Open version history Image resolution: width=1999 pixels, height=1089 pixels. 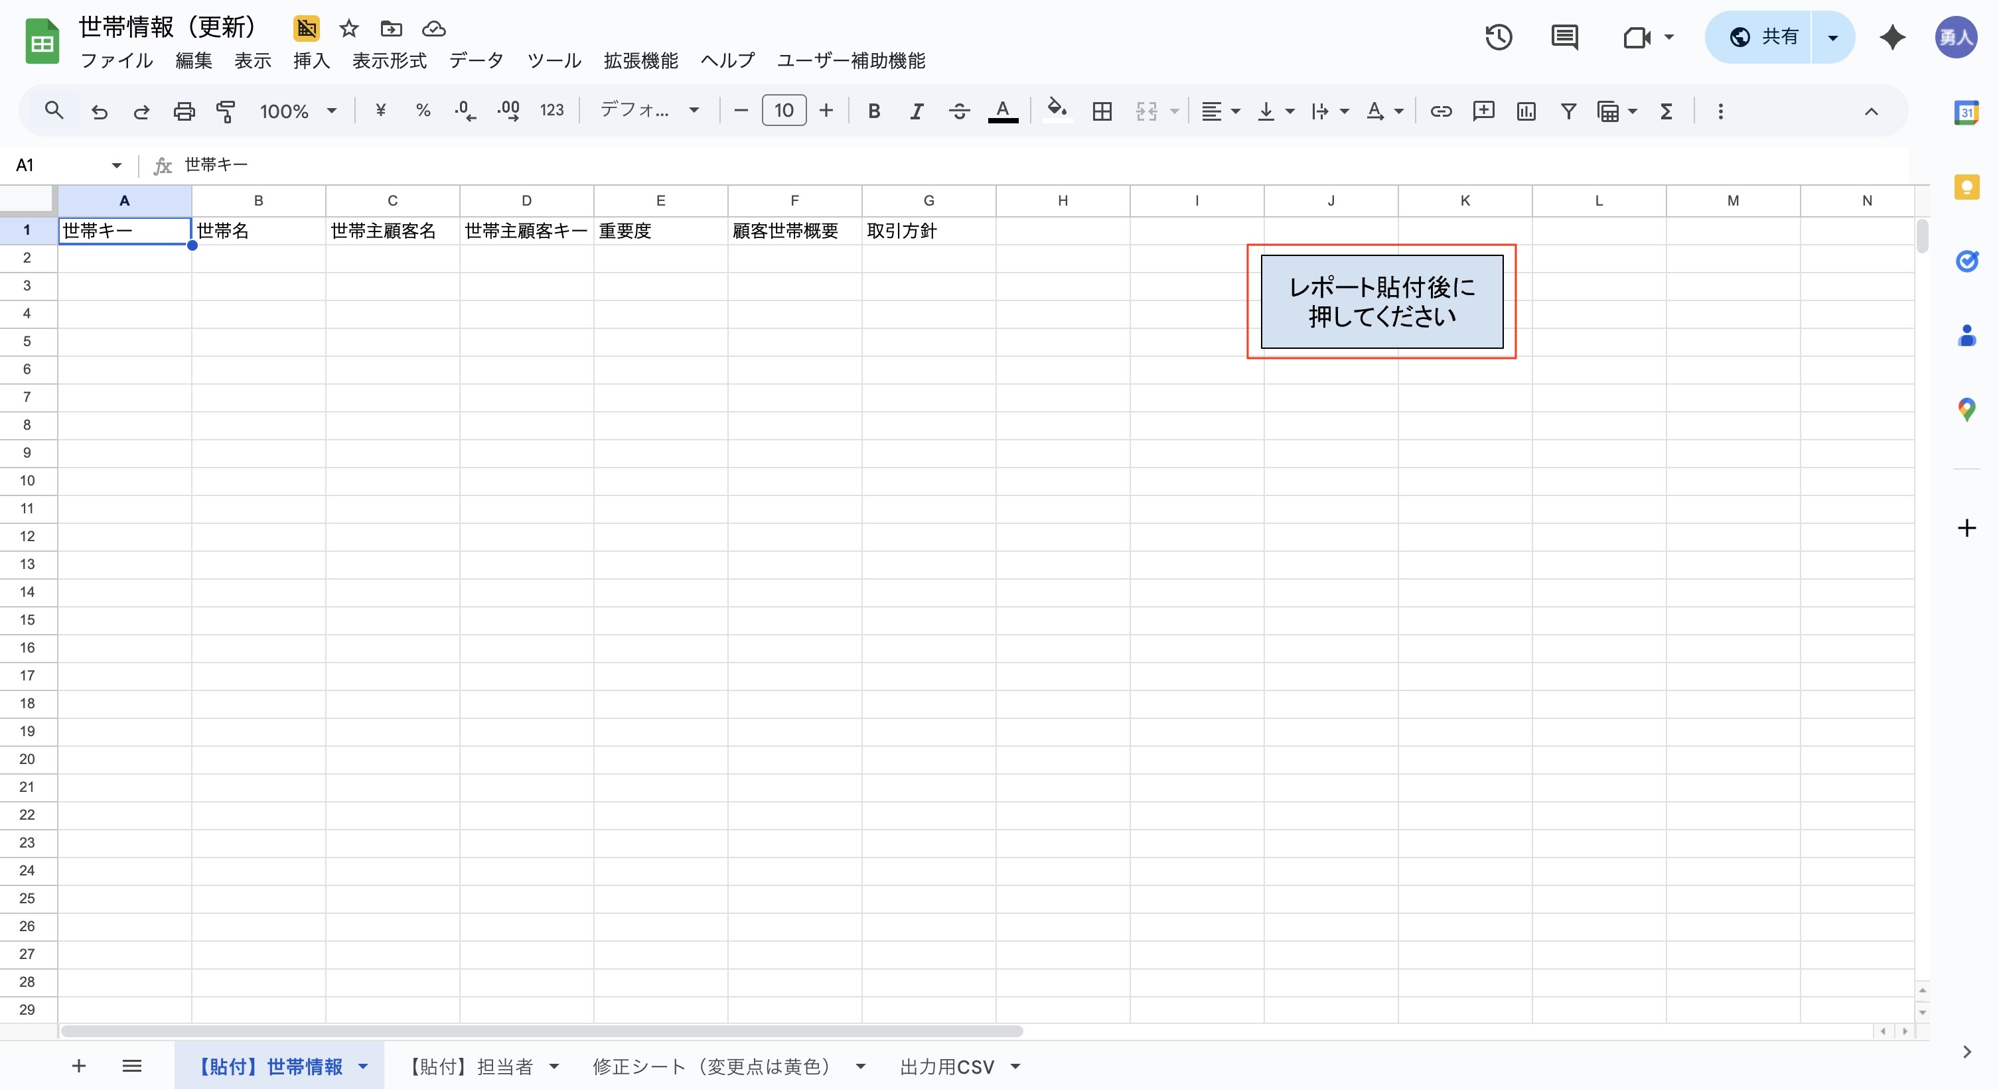(x=1499, y=36)
